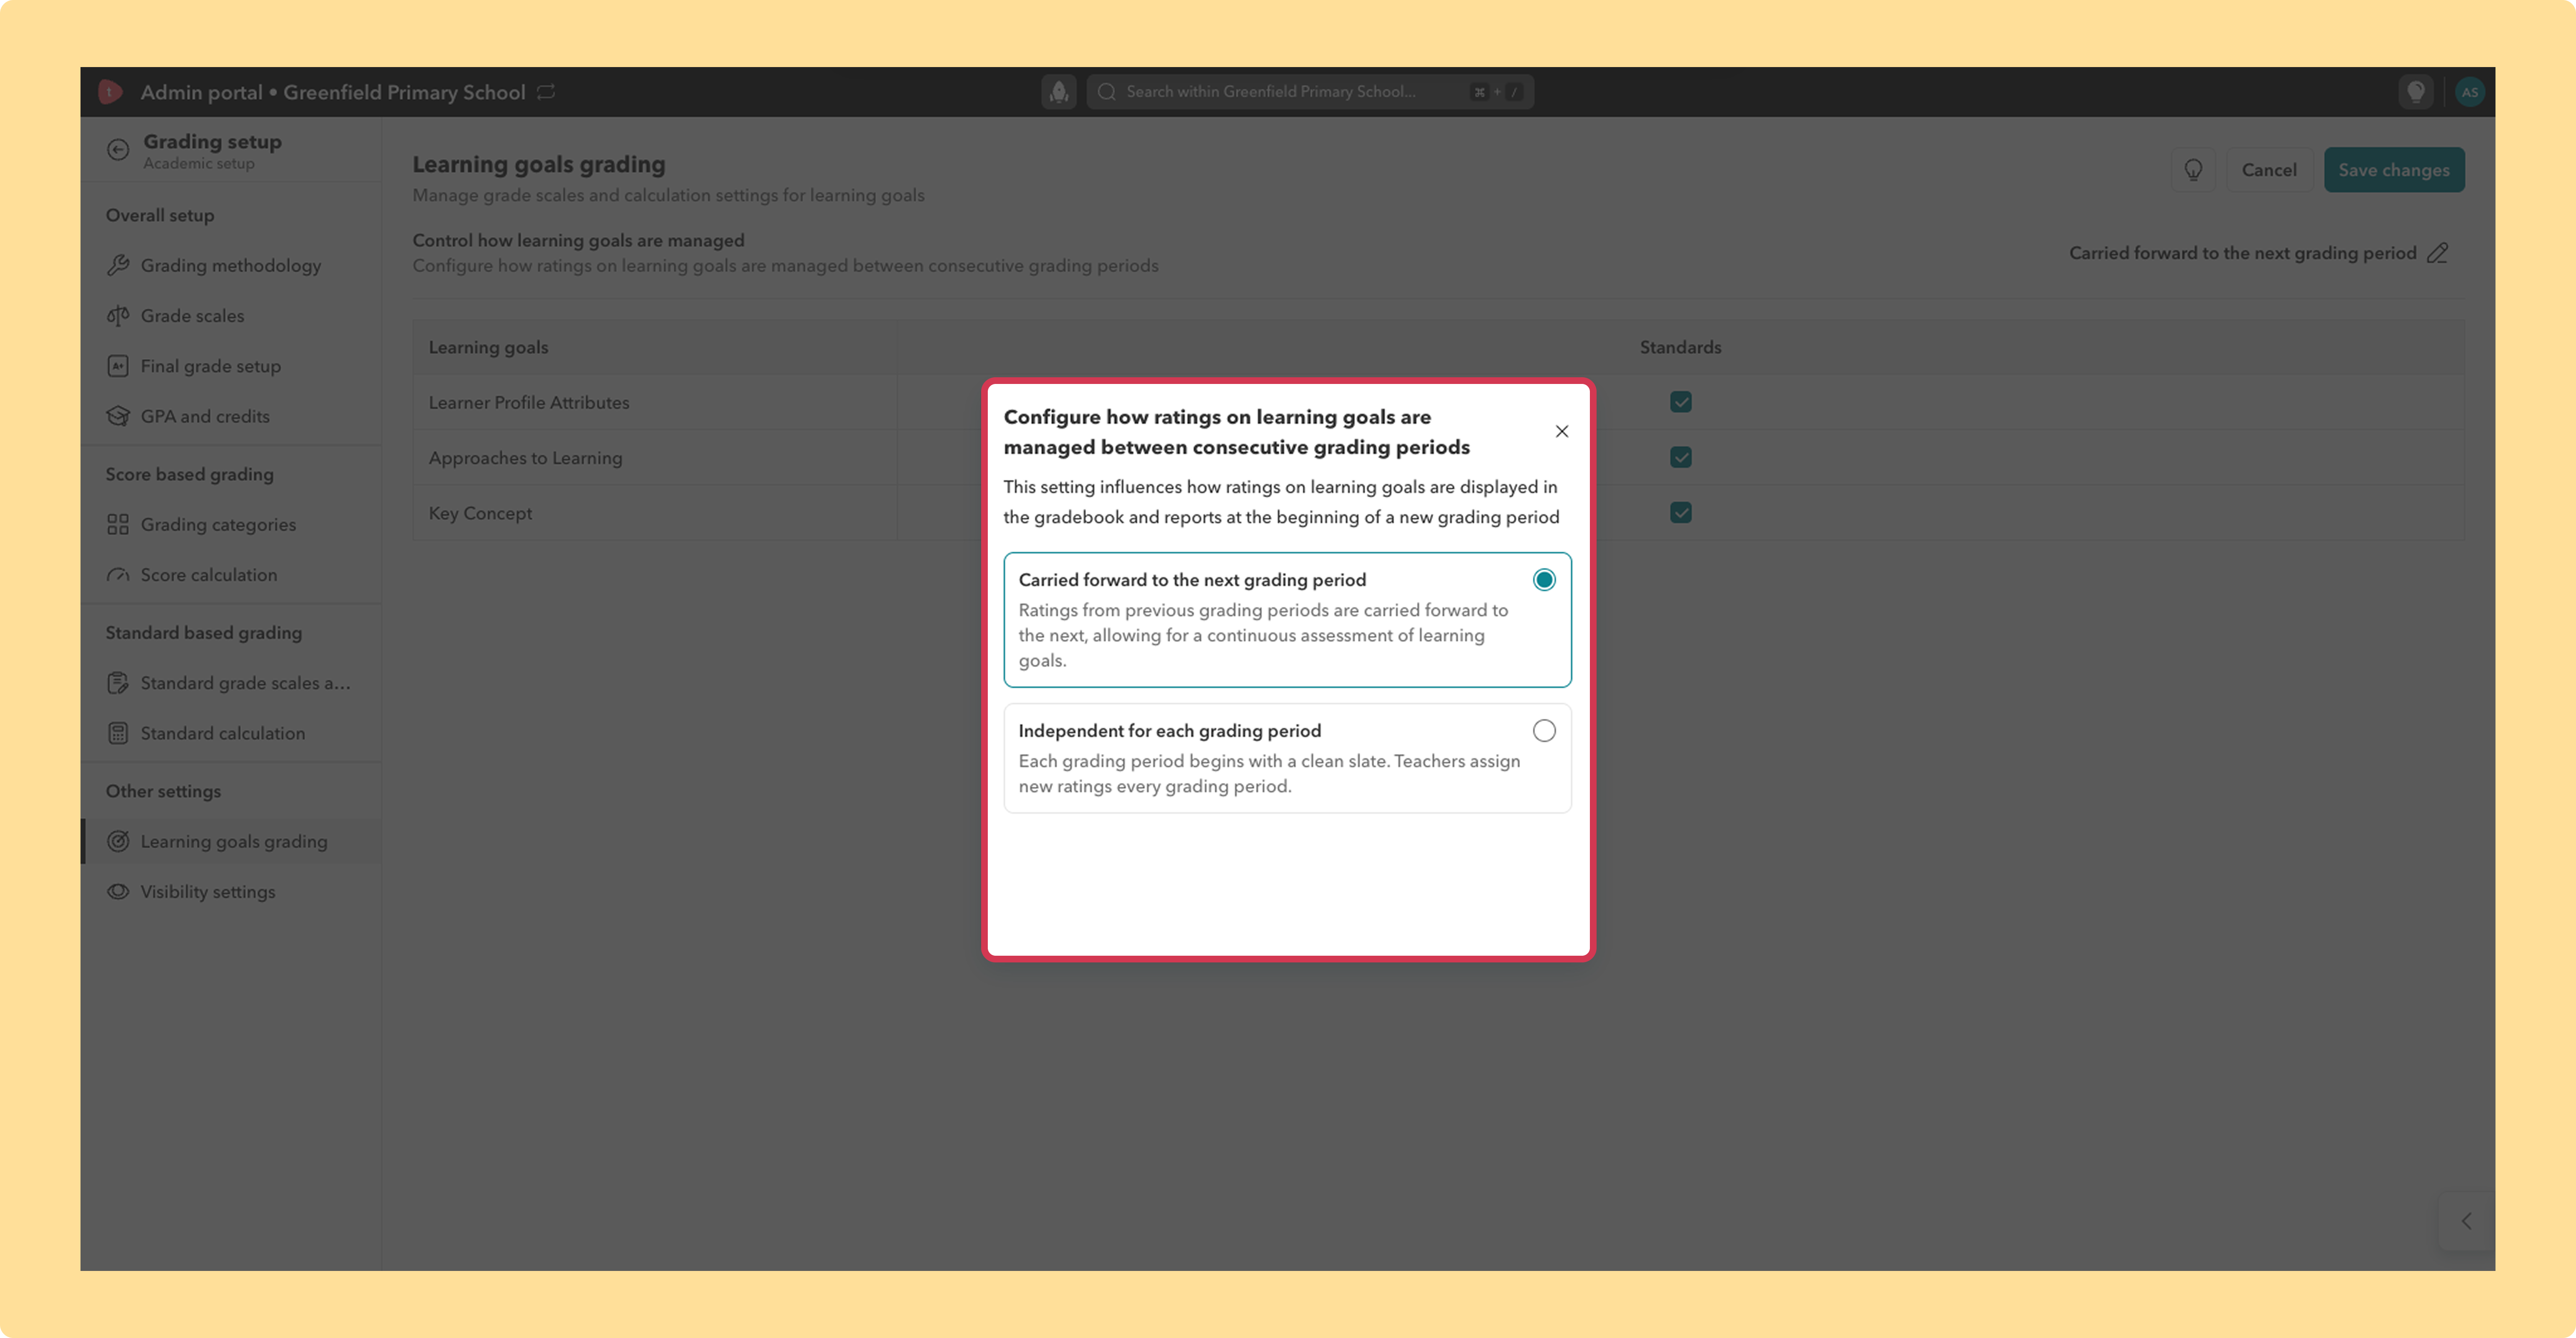Toggle Standards checkbox for Learner Profile Attributes
Screen dimensions: 2576x1338
click(x=1680, y=402)
